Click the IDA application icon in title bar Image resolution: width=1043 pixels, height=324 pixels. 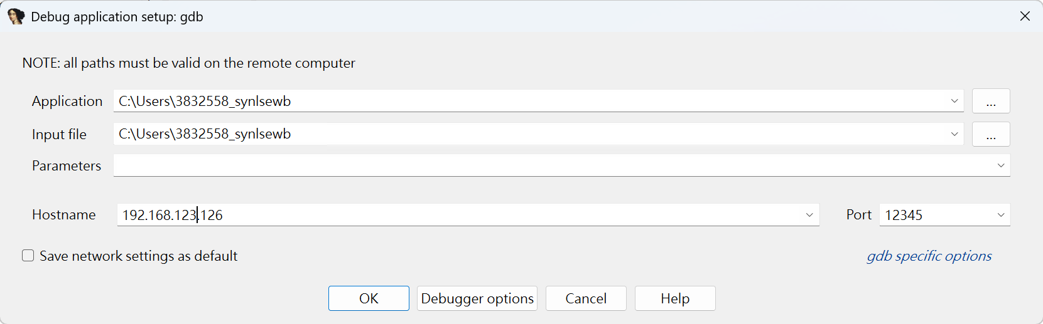point(16,17)
